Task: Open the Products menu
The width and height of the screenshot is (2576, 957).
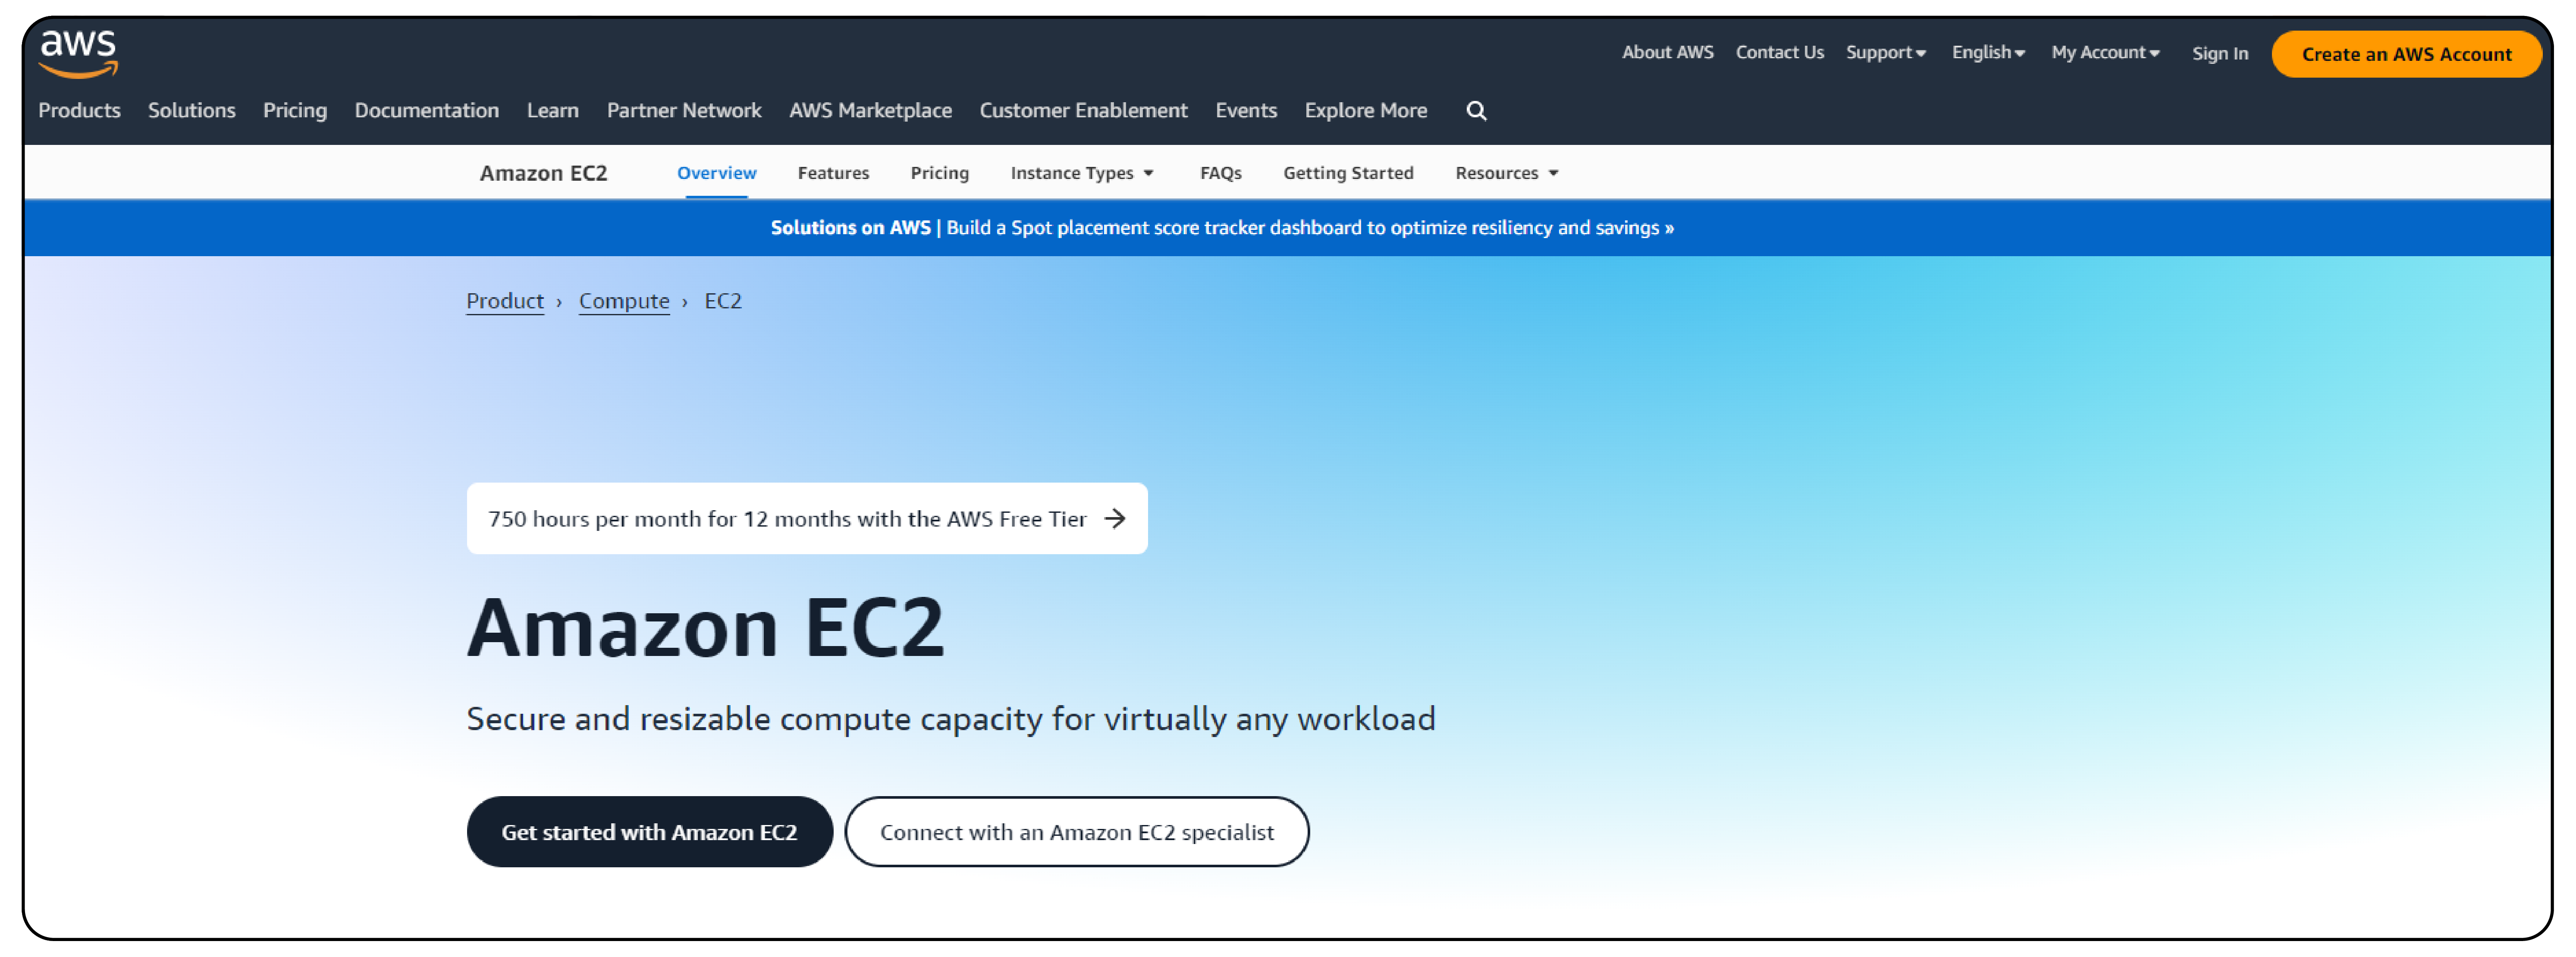Action: 79,111
